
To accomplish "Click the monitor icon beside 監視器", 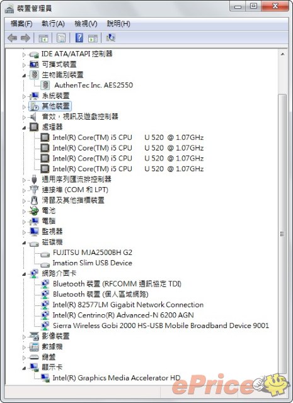I will coord(34,232).
